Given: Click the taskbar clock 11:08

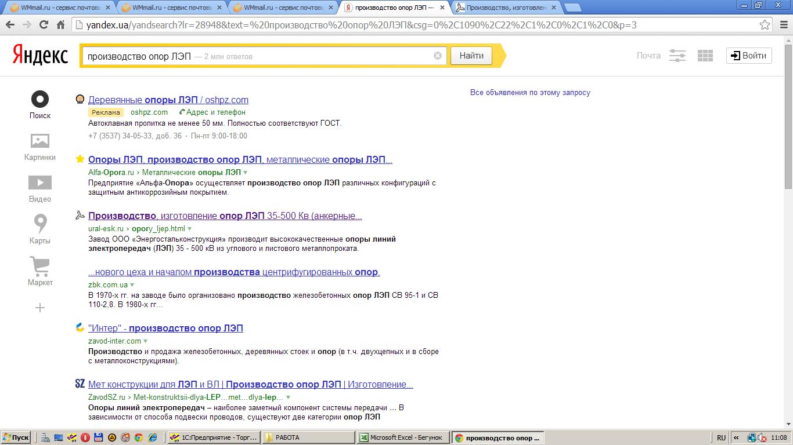Looking at the screenshot, I should [780, 437].
